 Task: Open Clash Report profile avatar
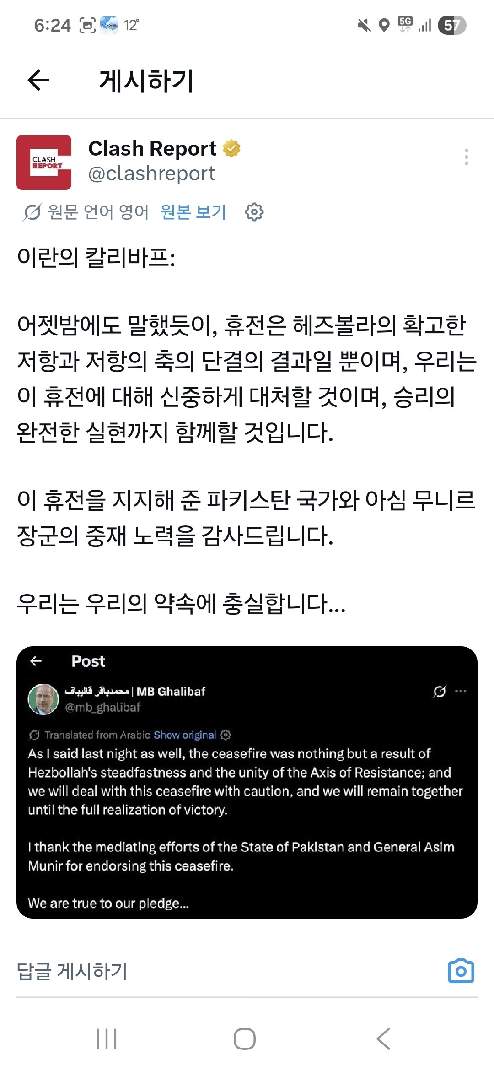[44, 162]
